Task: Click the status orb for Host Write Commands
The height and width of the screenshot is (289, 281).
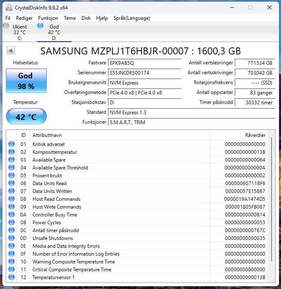Action: tap(12, 207)
